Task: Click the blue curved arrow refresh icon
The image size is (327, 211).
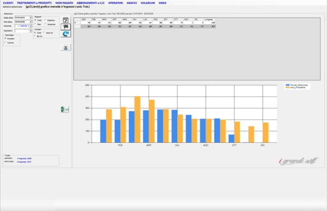Action: coord(66,34)
